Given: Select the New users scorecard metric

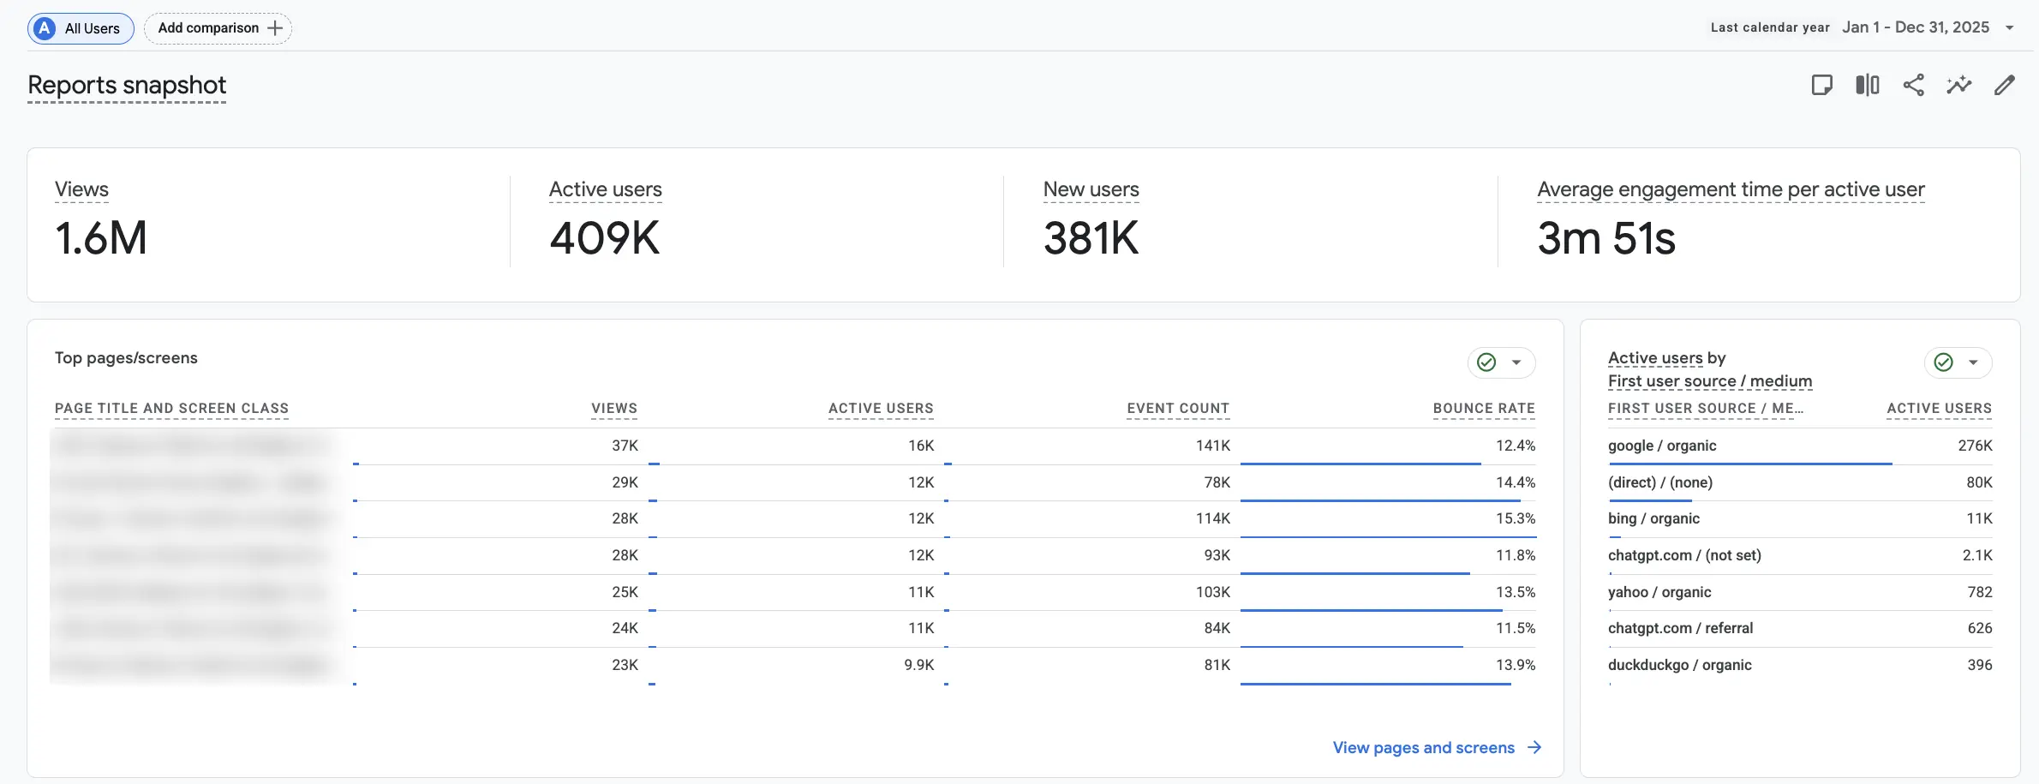Looking at the screenshot, I should [1091, 189].
